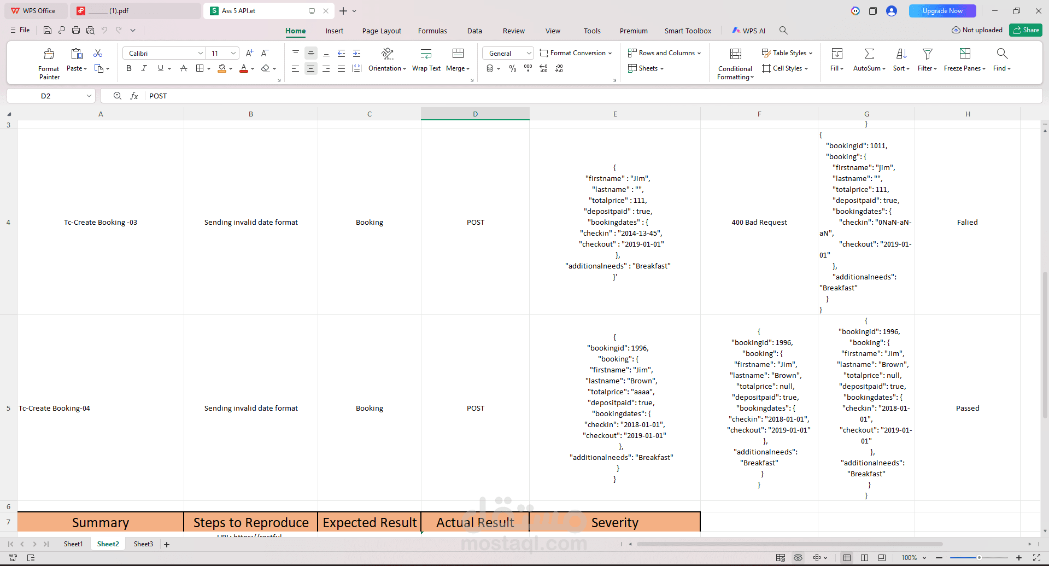The width and height of the screenshot is (1049, 566).
Task: Click the Increase Font Size icon
Action: [249, 53]
